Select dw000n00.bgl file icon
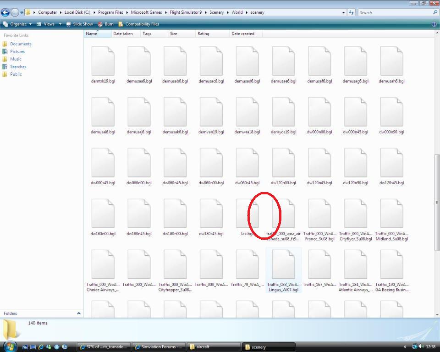 pos(319,112)
